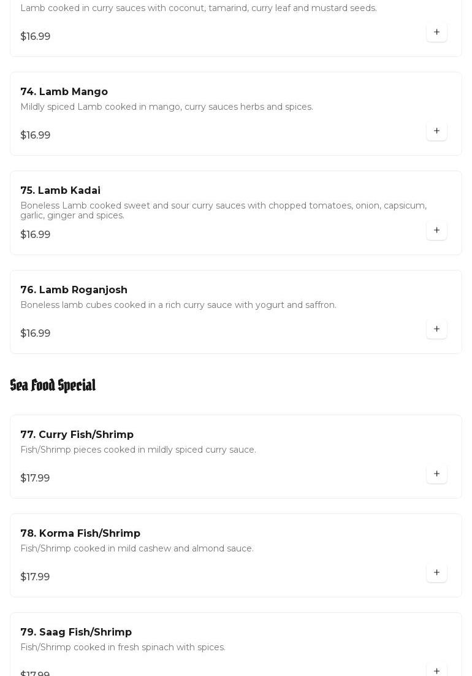Add the coconut tamarind lamb curry

point(436,32)
